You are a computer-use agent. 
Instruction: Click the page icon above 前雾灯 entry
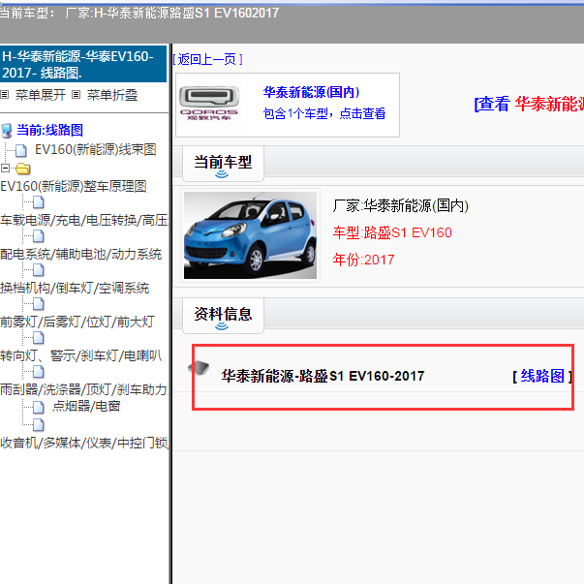(x=39, y=304)
